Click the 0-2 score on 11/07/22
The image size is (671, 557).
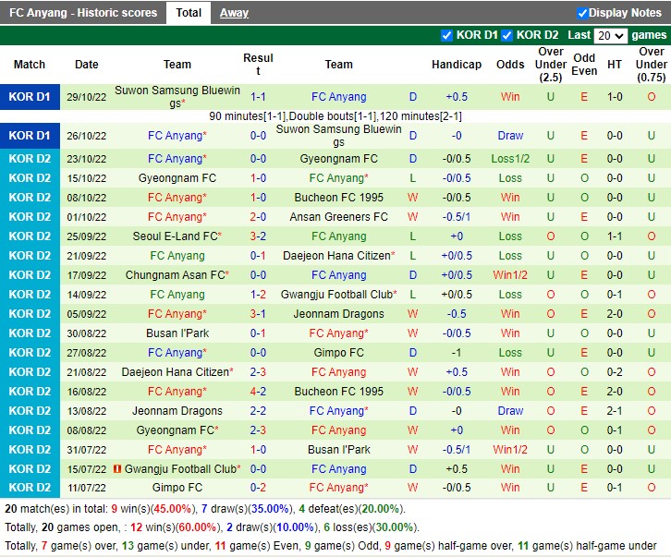258,488
